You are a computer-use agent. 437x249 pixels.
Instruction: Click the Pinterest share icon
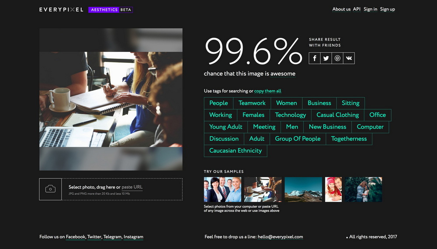337,58
